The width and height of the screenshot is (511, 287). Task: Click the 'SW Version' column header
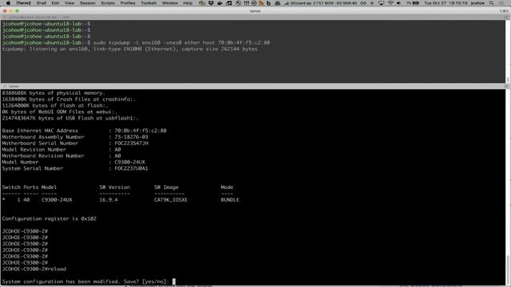click(x=115, y=187)
